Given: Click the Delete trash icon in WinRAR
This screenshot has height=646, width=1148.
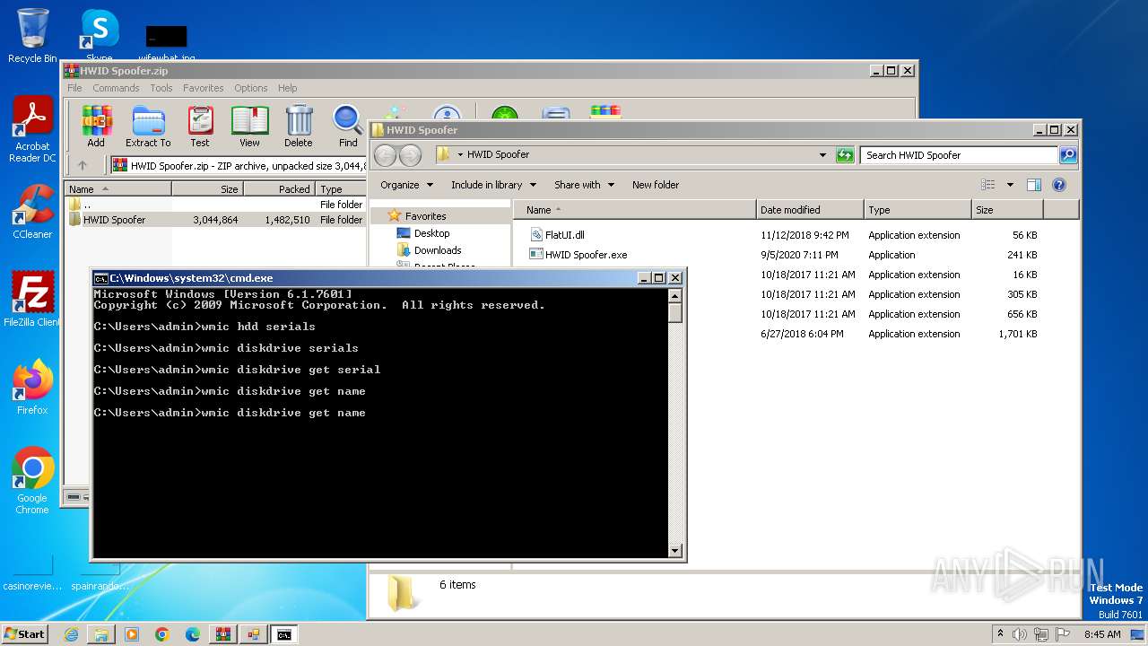Looking at the screenshot, I should point(299,127).
